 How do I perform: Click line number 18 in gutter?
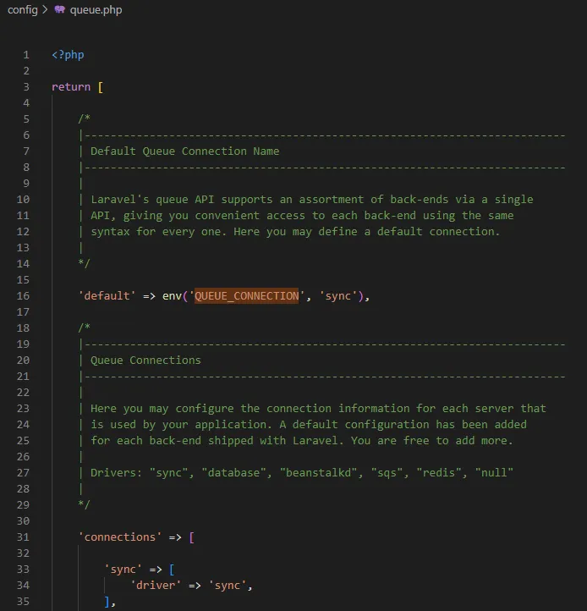point(23,328)
